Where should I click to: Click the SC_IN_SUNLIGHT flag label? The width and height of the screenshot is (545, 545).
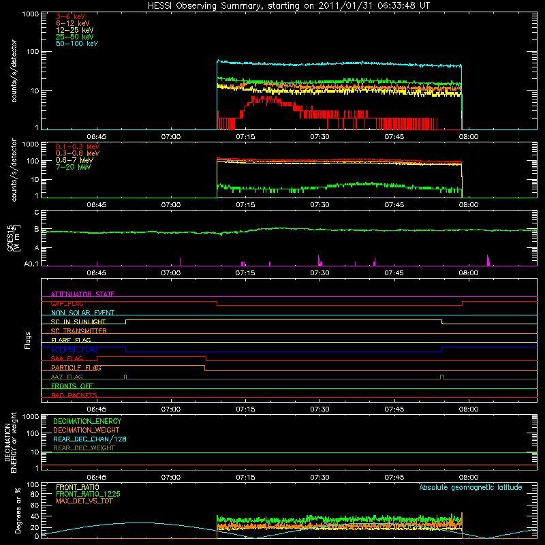(x=78, y=322)
